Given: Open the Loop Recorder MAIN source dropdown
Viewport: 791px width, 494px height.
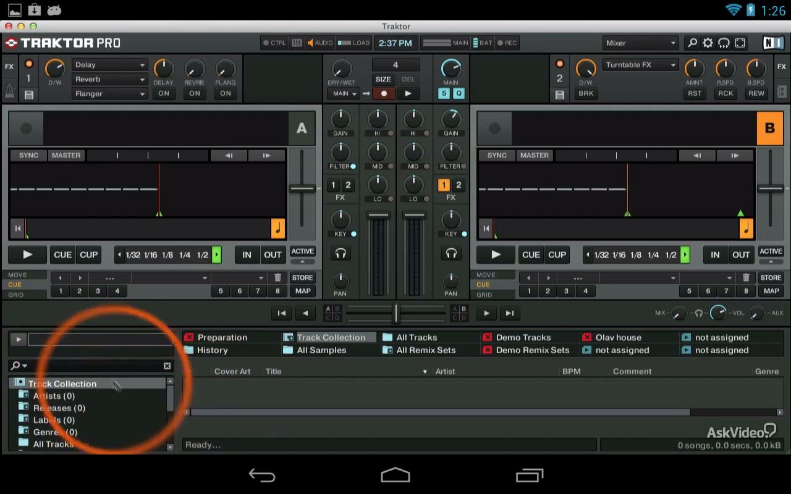Looking at the screenshot, I should tap(343, 94).
